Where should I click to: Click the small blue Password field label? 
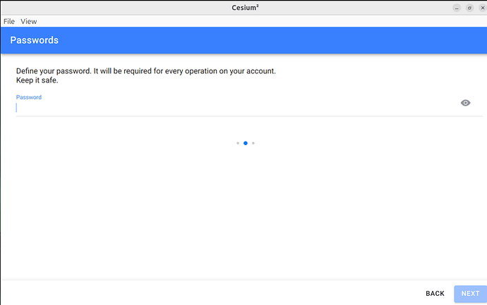[29, 97]
